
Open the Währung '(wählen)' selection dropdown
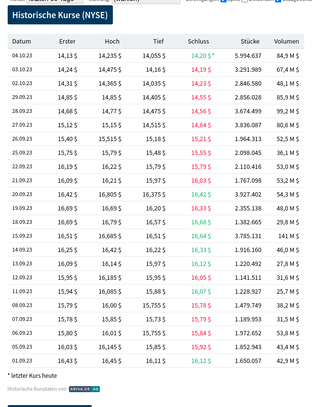point(145,1)
